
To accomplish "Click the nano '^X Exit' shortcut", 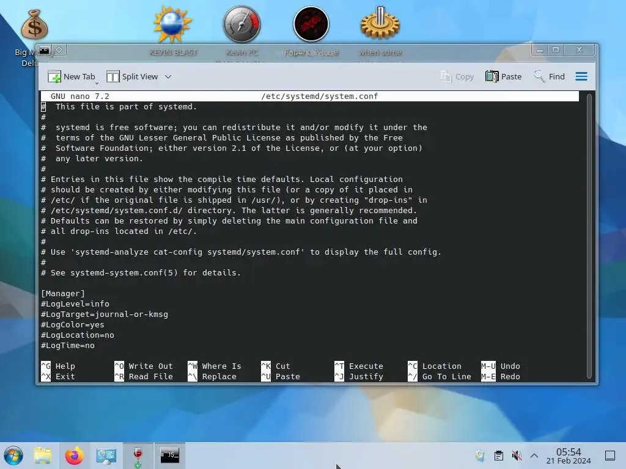I will coord(58,376).
